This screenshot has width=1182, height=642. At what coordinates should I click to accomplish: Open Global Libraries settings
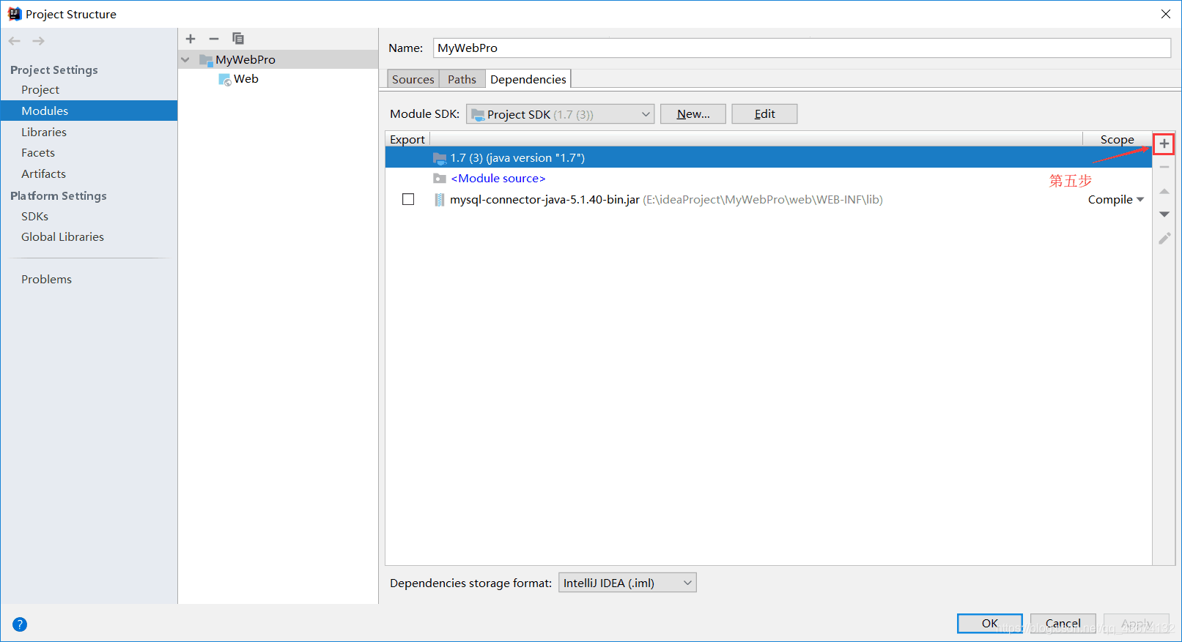(62, 237)
